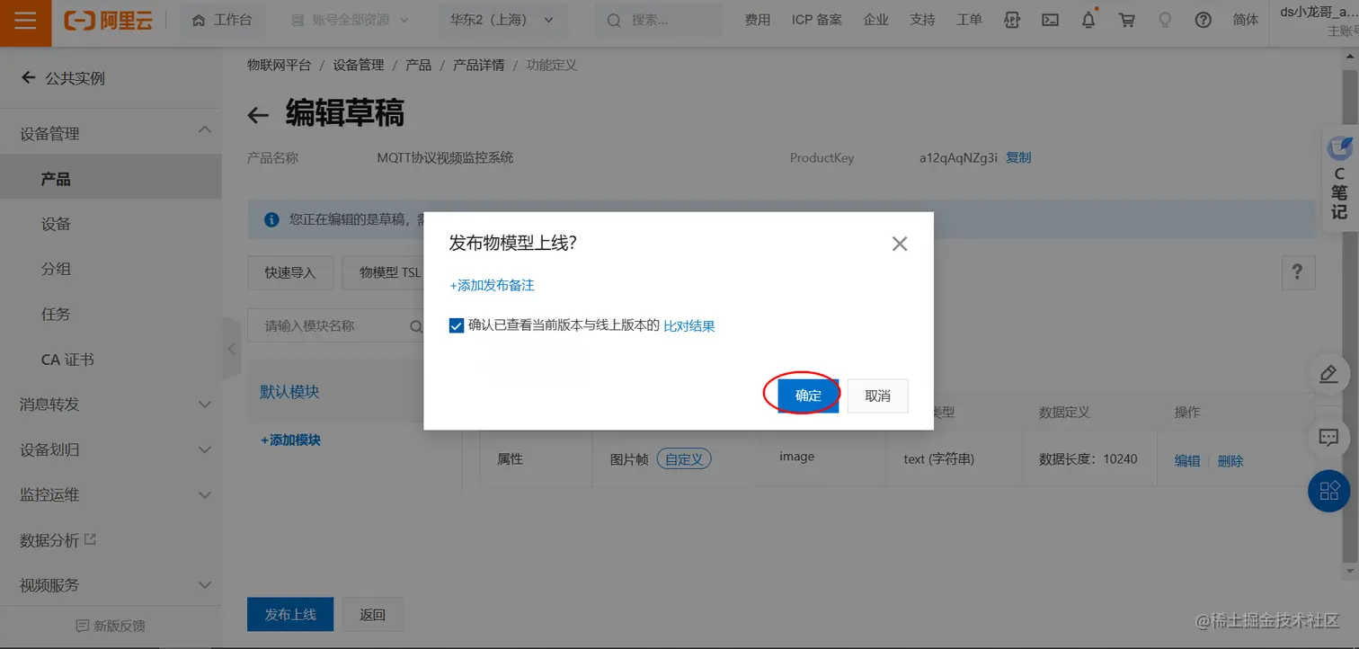Click 设备管理 in the breadcrumb

click(358, 65)
